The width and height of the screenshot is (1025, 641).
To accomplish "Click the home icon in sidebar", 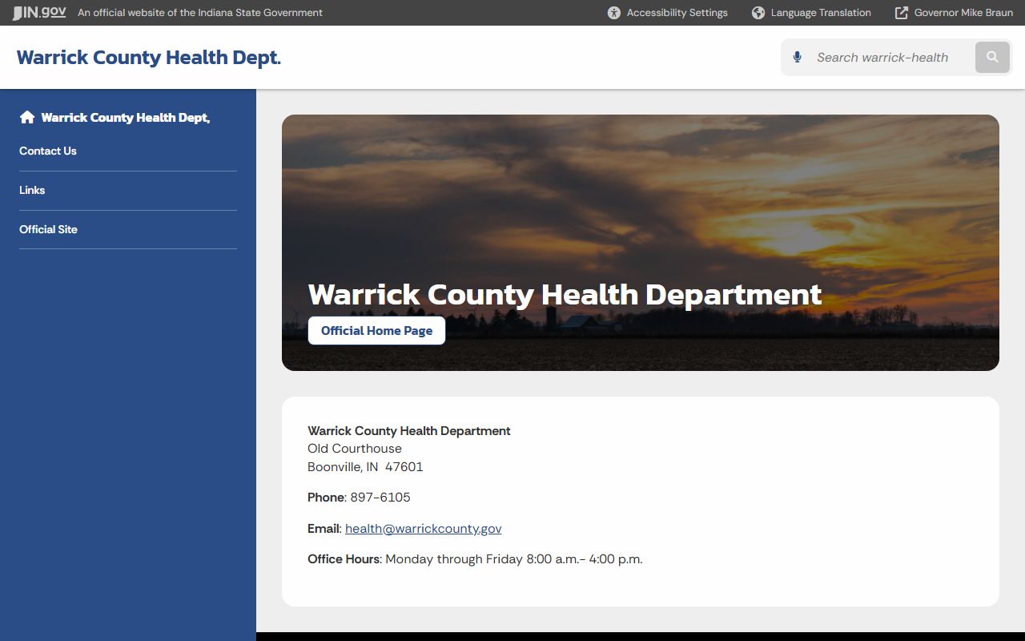I will tap(27, 117).
